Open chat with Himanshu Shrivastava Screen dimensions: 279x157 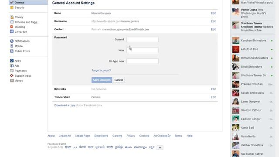click(x=252, y=58)
